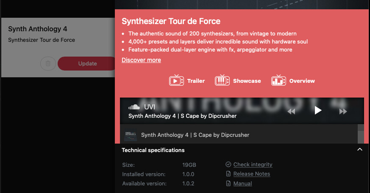Open the Trailer video link
The image size is (370, 193).
click(196, 81)
